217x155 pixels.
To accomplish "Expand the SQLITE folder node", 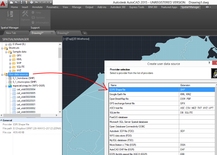I will point(10,67).
